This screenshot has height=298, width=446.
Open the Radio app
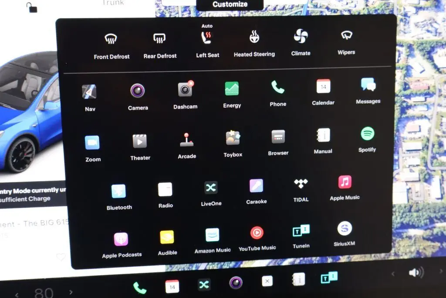pos(165,195)
